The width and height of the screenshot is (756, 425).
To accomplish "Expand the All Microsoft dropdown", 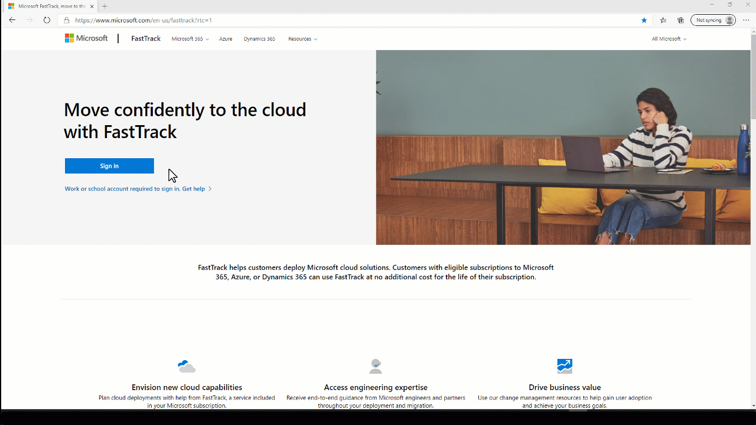I will point(669,38).
